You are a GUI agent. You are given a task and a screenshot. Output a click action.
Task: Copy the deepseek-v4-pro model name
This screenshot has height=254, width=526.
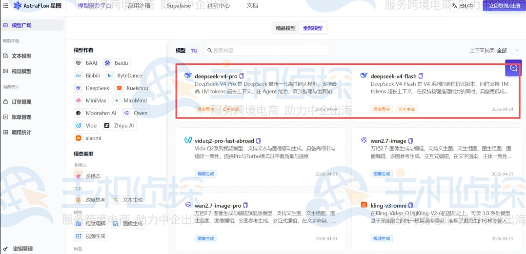point(242,77)
